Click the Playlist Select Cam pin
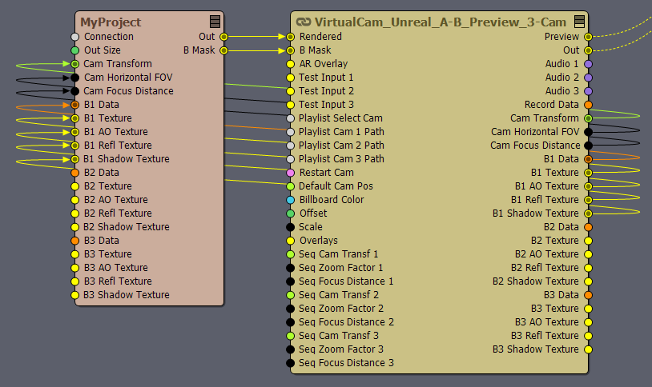The width and height of the screenshot is (652, 387). click(291, 118)
